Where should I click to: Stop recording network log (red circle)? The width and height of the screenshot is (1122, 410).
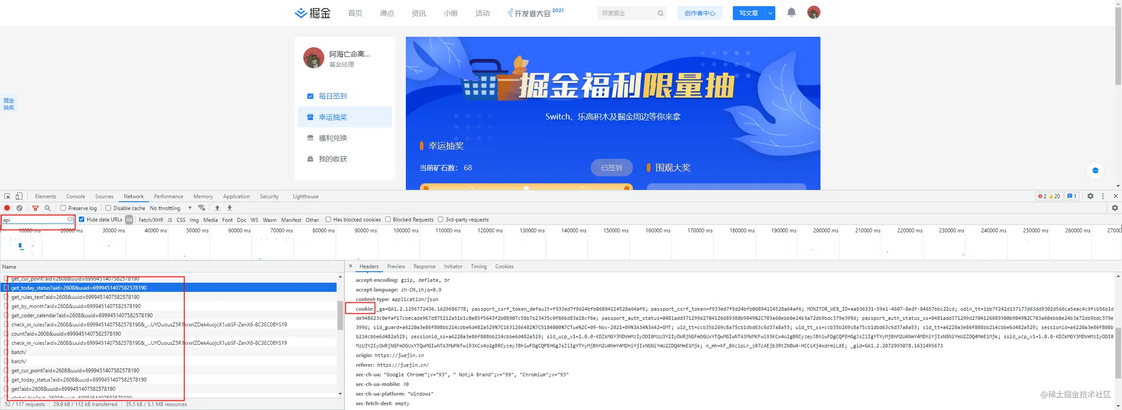tap(7, 208)
